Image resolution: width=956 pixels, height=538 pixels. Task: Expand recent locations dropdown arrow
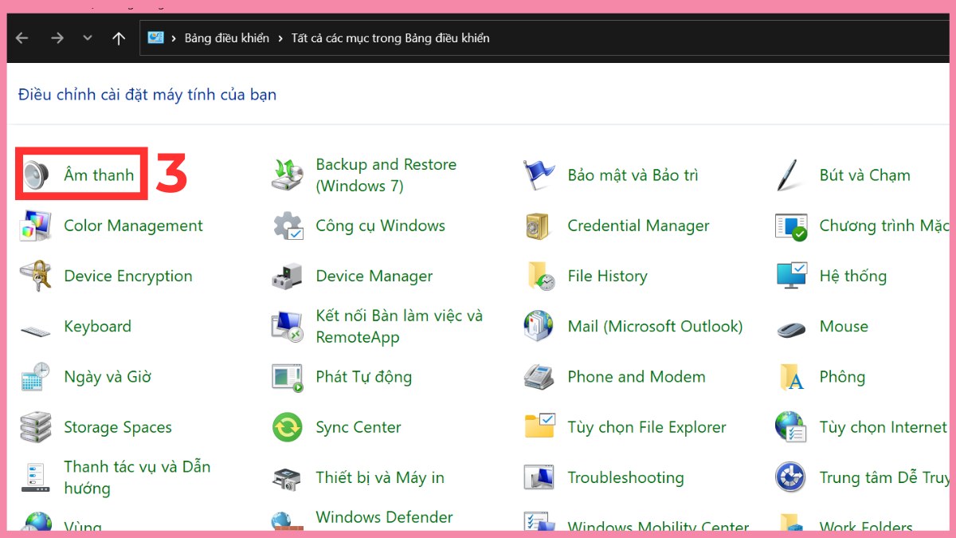coord(88,38)
